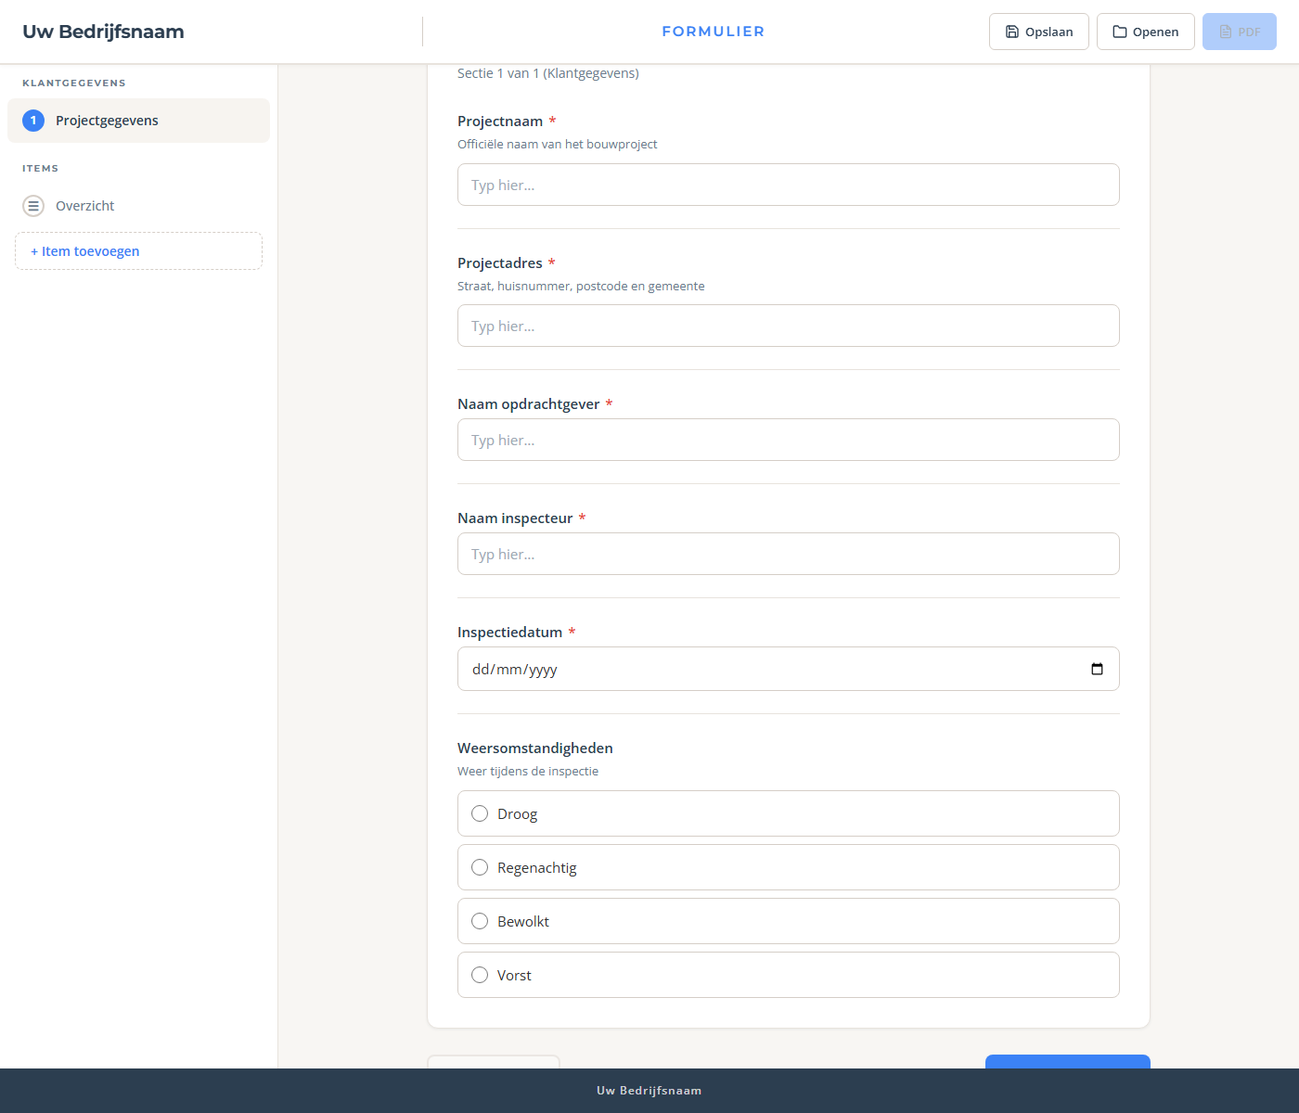Open the Inspectiedatum date picker
Image resolution: width=1299 pixels, height=1113 pixels.
pos(788,668)
